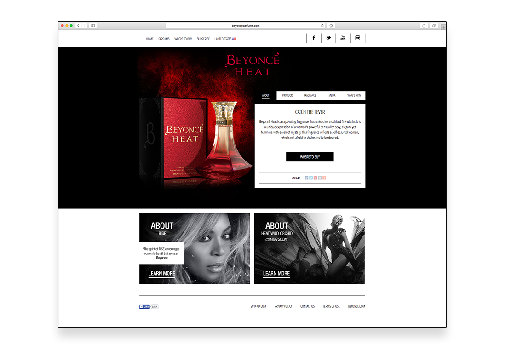The height and width of the screenshot is (345, 506).
Task: Click the Like count badge beside Like
Action: click(155, 307)
